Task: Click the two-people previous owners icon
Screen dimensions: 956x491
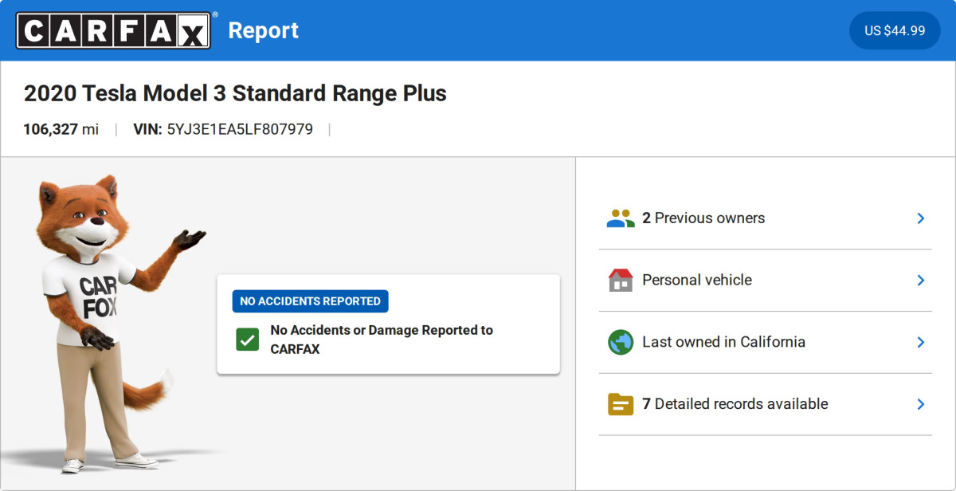Action: tap(620, 218)
